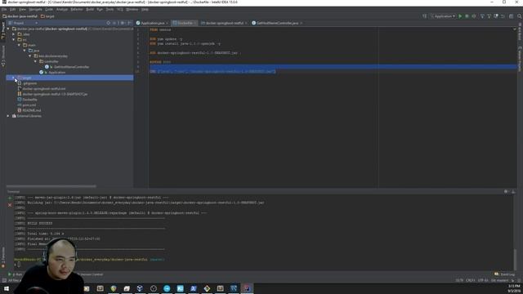Open the Structure tool window side tab
Viewport: 523px width, 294px height.
pos(3,56)
